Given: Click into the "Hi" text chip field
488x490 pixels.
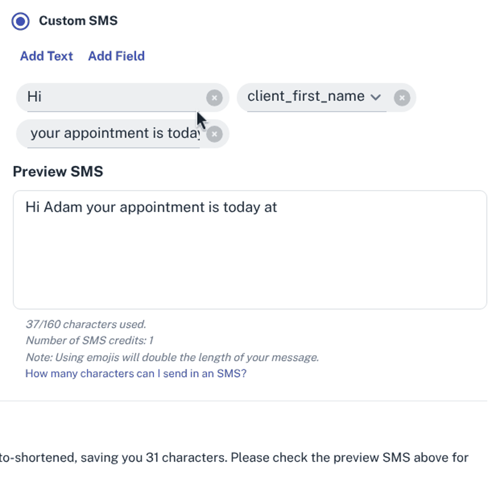Looking at the screenshot, I should (112, 97).
